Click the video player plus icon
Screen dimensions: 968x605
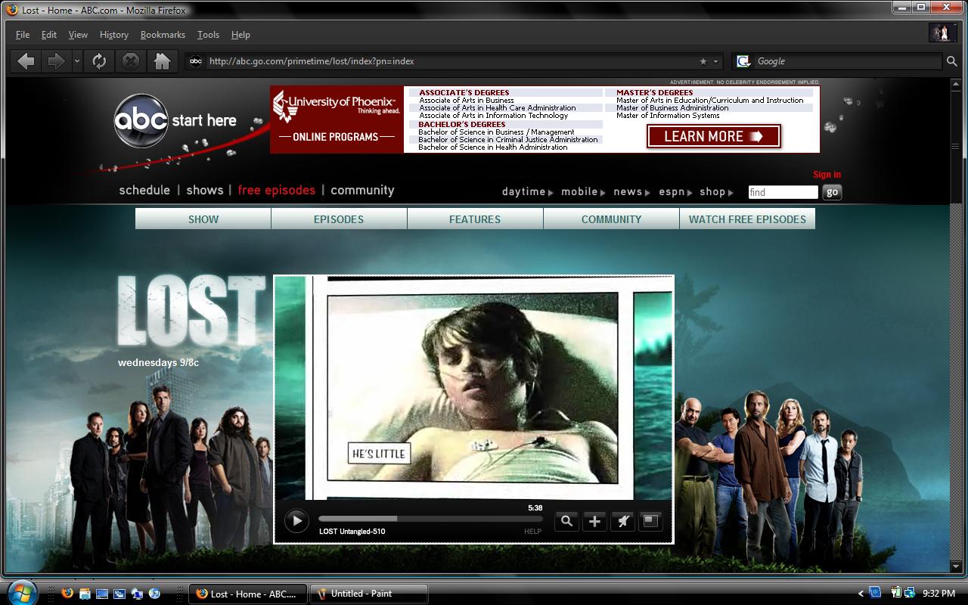coord(594,521)
